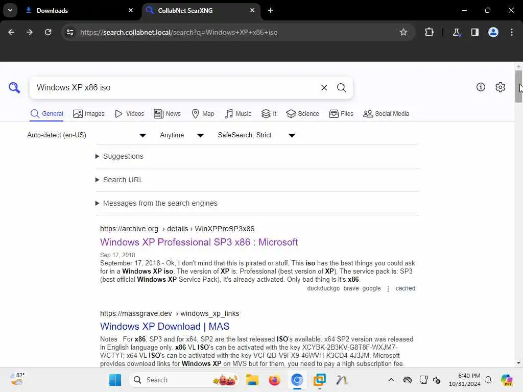Expand Messages from the search engines
Image resolution: width=523 pixels, height=392 pixels.
click(x=156, y=203)
